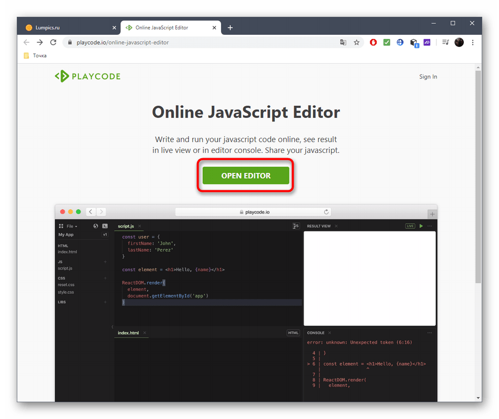Click the PLAYCODE logo

tap(88, 76)
